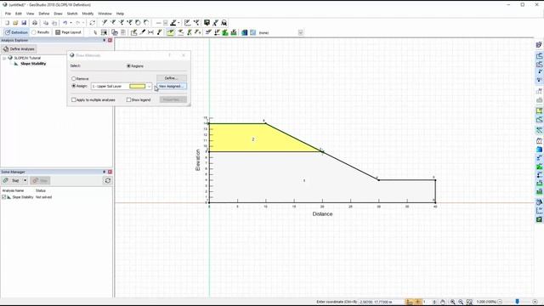The image size is (544, 306).
Task: Open the View menu
Action: pos(31,14)
